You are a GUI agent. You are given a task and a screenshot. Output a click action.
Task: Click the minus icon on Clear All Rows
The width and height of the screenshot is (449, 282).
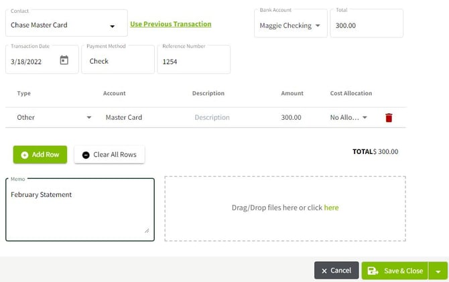(86, 155)
